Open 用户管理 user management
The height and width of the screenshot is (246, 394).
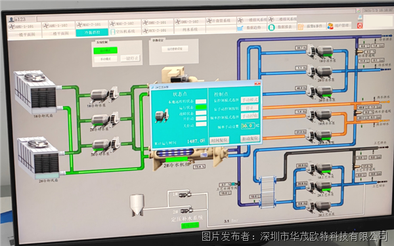[339, 26]
